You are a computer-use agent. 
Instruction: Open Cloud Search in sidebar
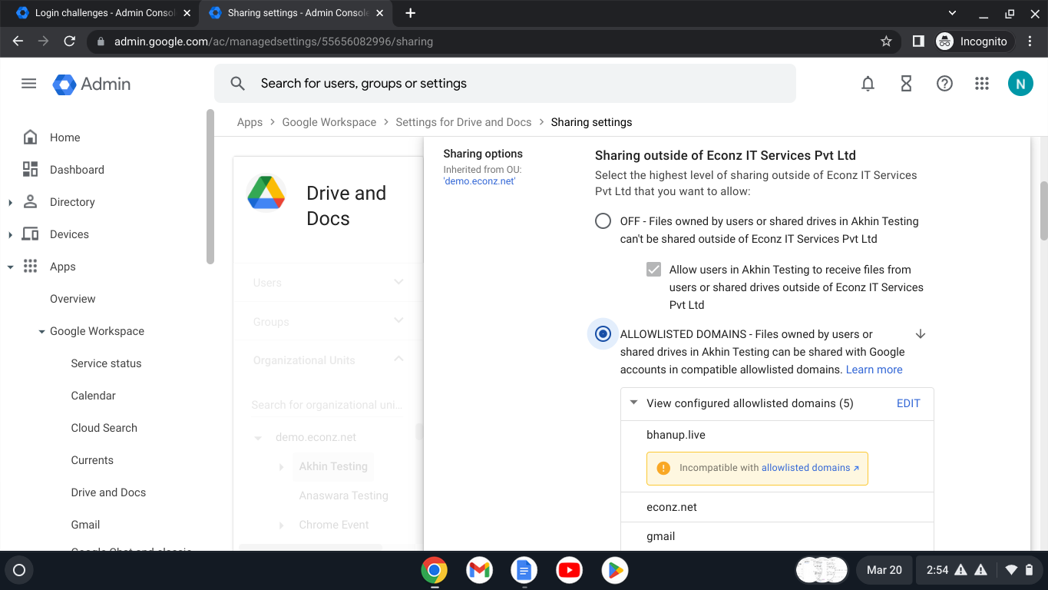point(104,428)
